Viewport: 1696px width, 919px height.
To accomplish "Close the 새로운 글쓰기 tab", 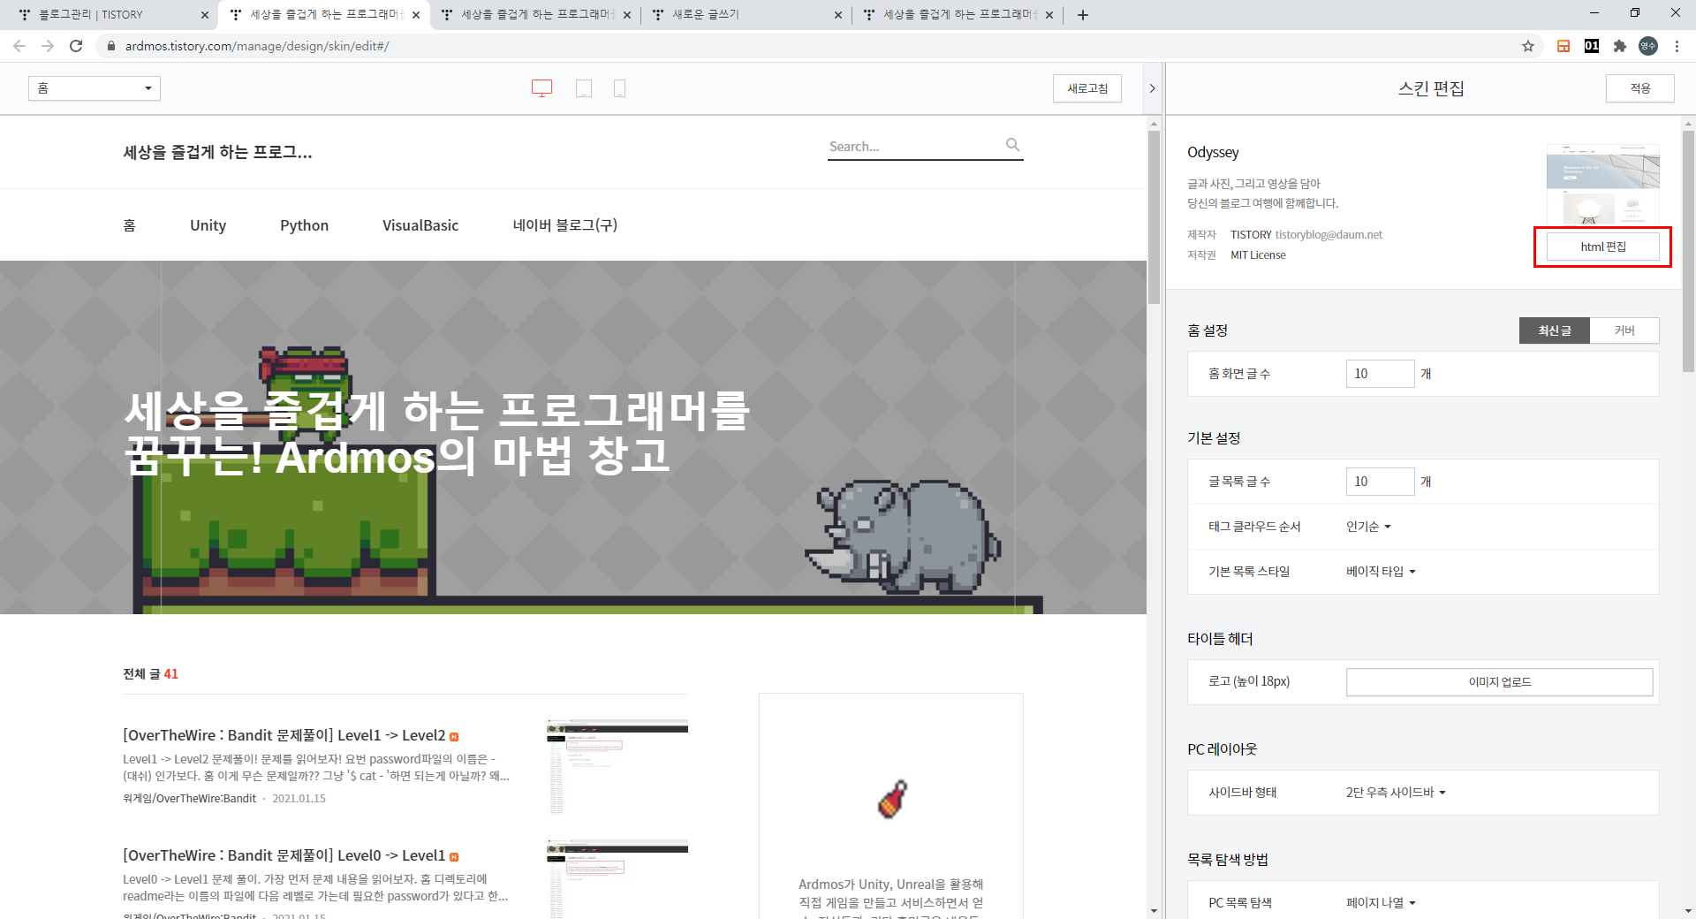I will click(x=838, y=15).
